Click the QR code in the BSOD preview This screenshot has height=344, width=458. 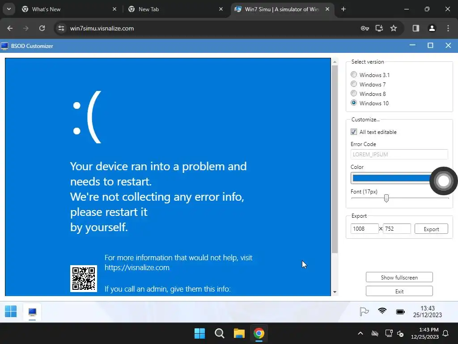point(84,279)
